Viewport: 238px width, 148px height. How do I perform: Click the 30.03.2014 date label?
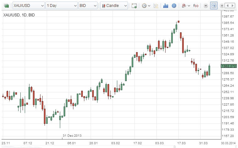coord(228,143)
